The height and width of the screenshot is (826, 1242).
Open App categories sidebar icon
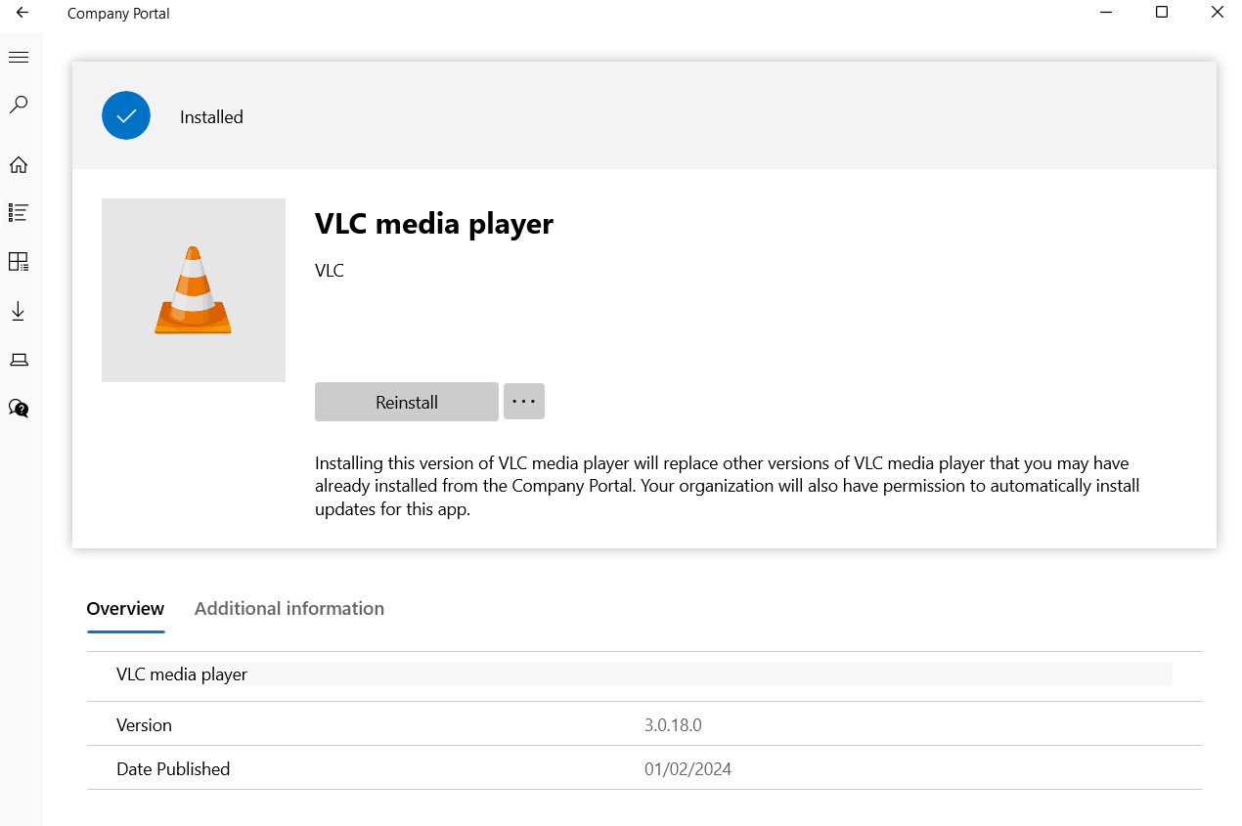click(19, 261)
